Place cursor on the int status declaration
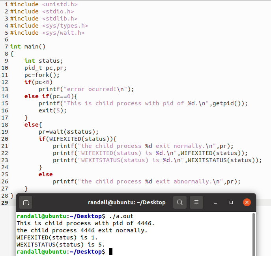The height and width of the screenshot is (256, 271). 43,61
